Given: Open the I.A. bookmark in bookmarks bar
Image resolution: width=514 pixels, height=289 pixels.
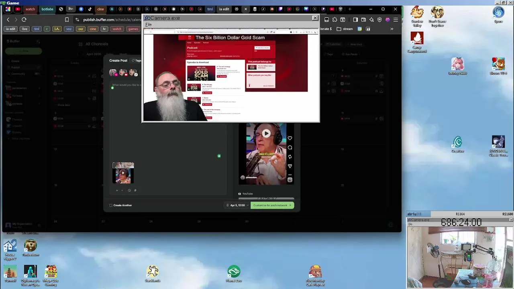Looking at the screenshot, I should [x=57, y=29].
